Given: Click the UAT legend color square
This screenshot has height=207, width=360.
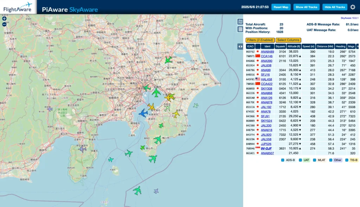Looking at the screenshot, I should pyautogui.click(x=300, y=160).
